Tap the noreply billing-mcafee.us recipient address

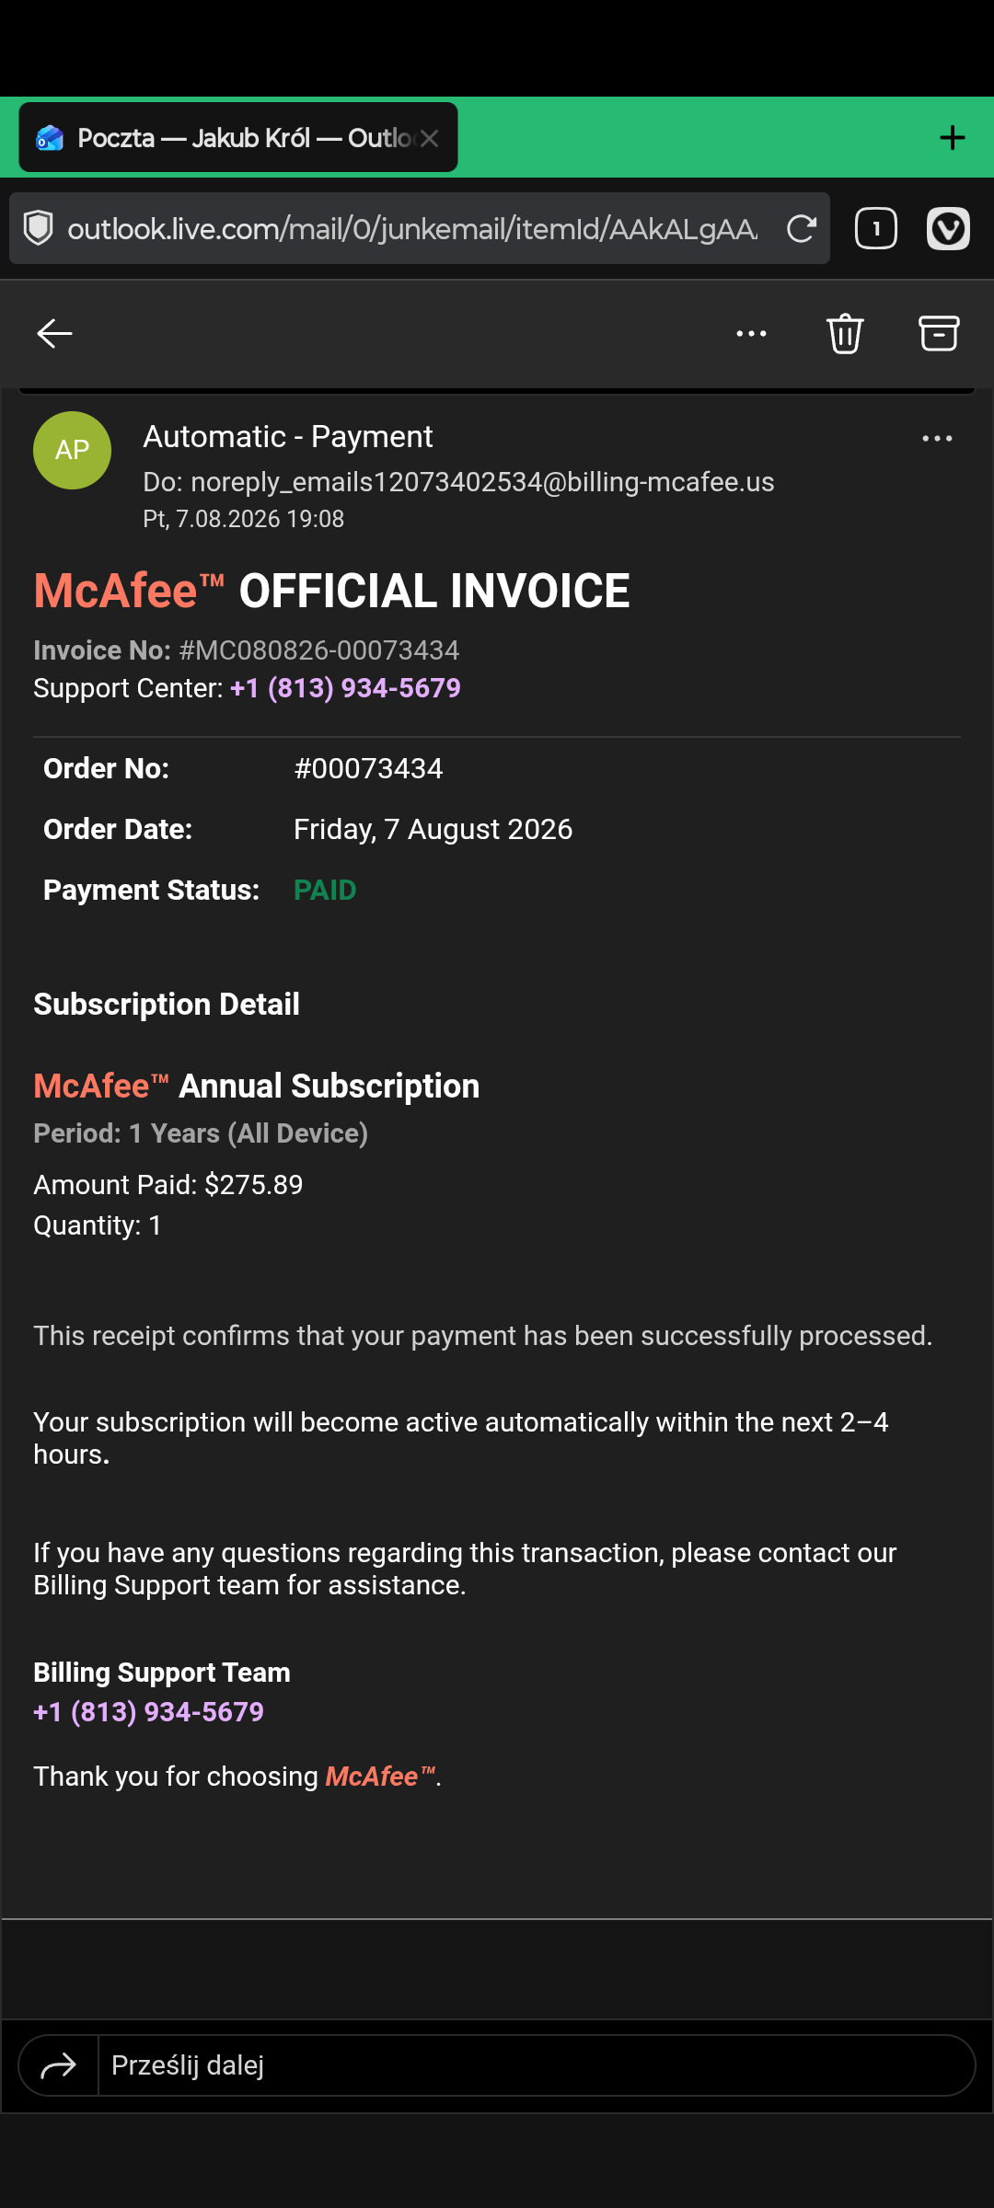(482, 482)
